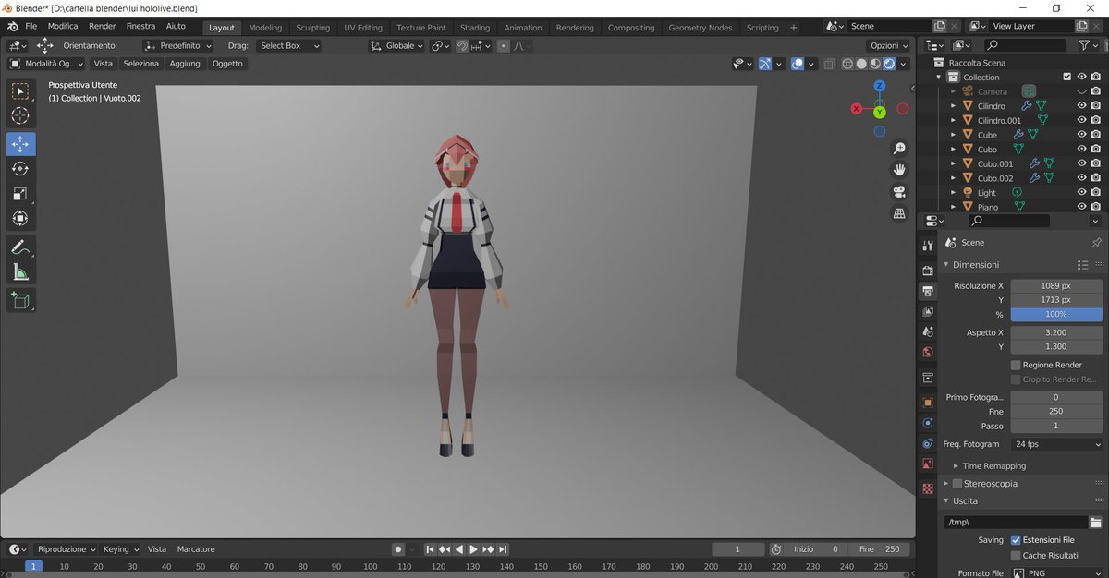
Task: Open the Opzioni dropdown
Action: tap(889, 45)
